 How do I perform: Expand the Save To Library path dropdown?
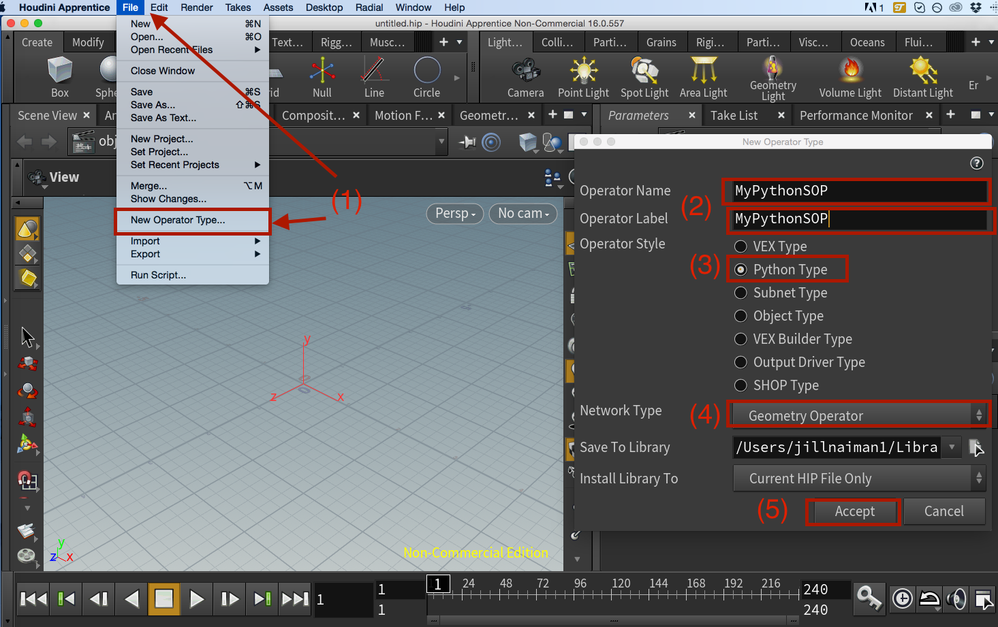pos(952,447)
